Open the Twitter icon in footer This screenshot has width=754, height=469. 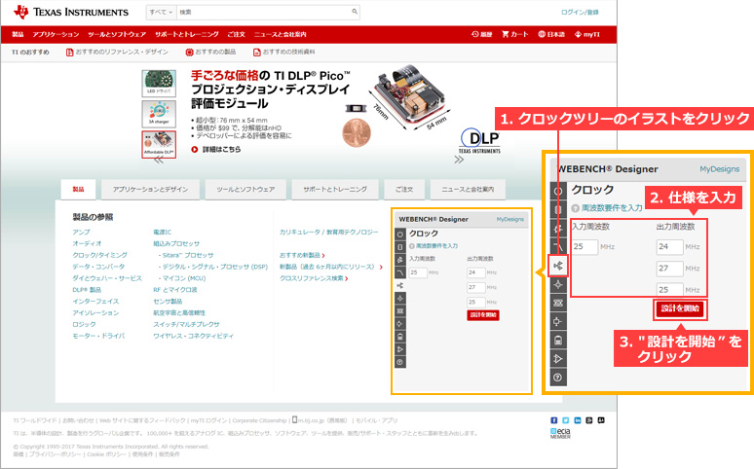(565, 420)
